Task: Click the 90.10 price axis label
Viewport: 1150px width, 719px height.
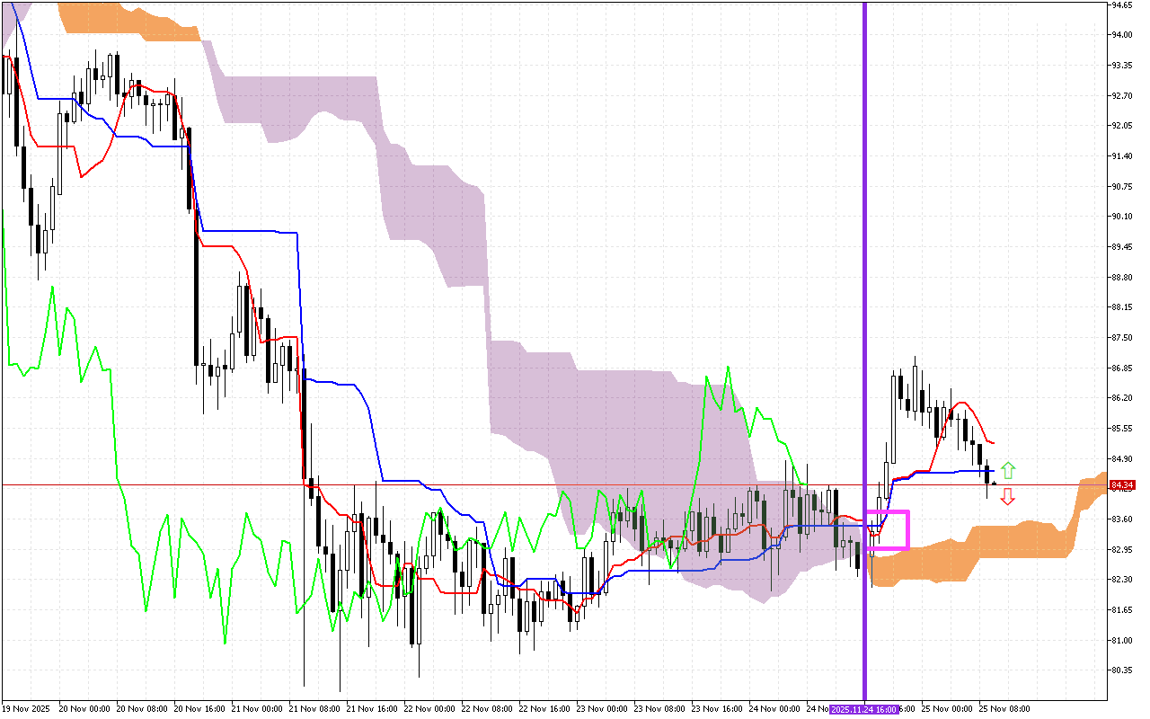Action: [1121, 217]
